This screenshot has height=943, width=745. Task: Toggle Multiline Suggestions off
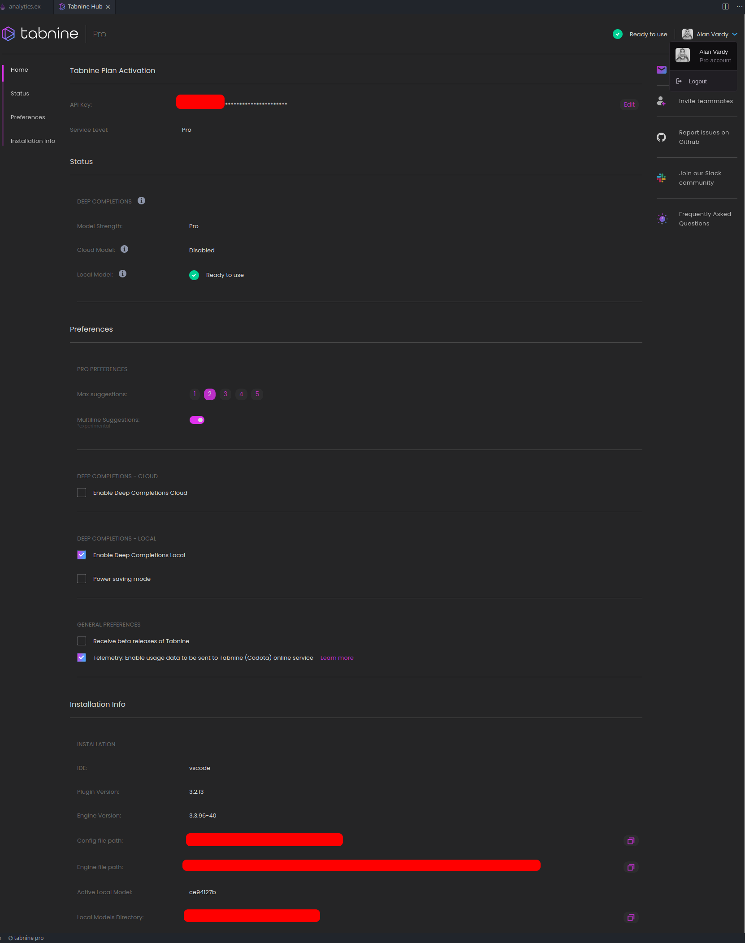197,420
